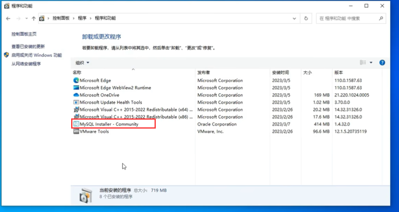399x212 pixels.
Task: Select Microsoft Update Health Tools entry
Action: [111, 102]
